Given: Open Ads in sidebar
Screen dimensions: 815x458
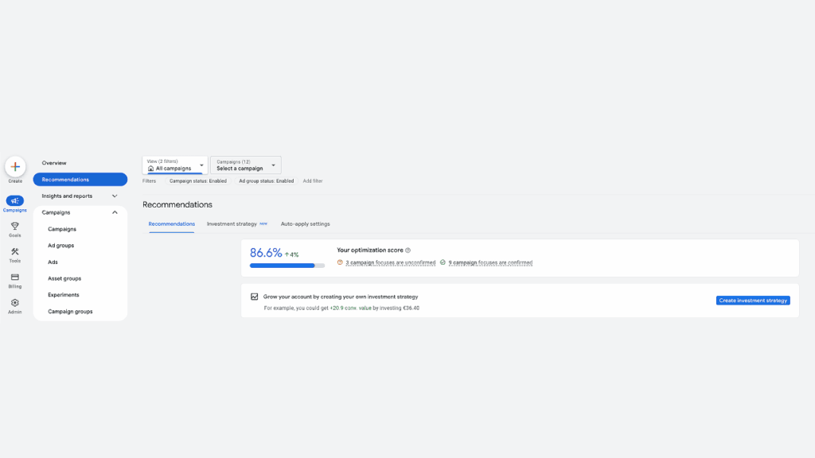Looking at the screenshot, I should tap(53, 262).
